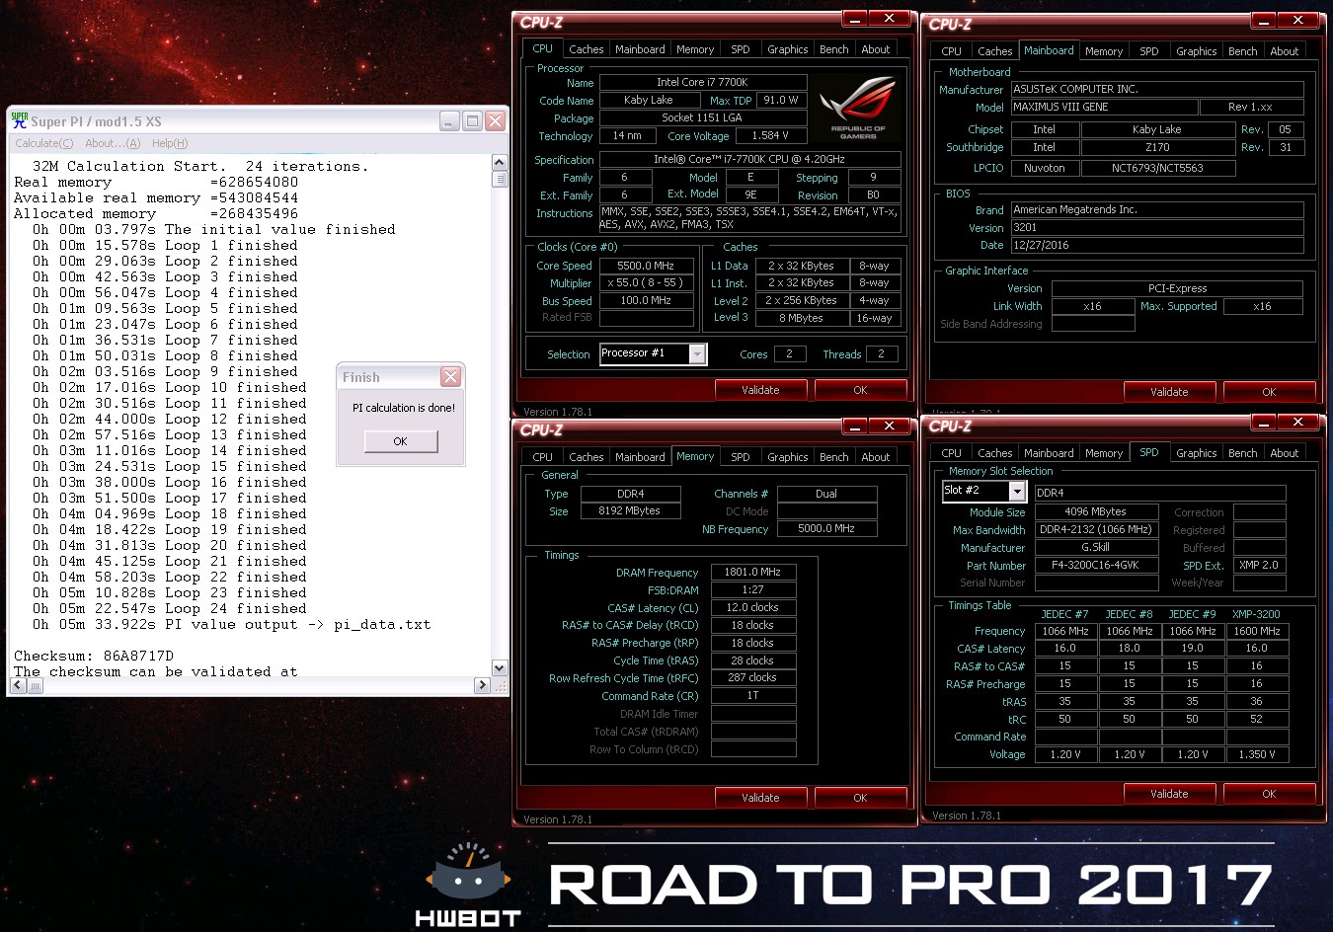
Task: Click Validate in CPU-Z Memory window
Action: pyautogui.click(x=760, y=798)
